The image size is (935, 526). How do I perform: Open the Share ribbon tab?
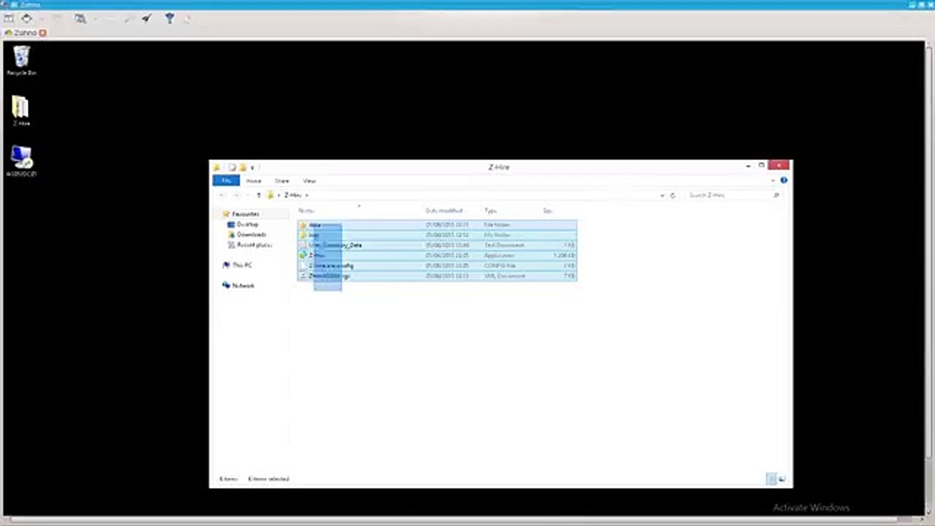(282, 180)
